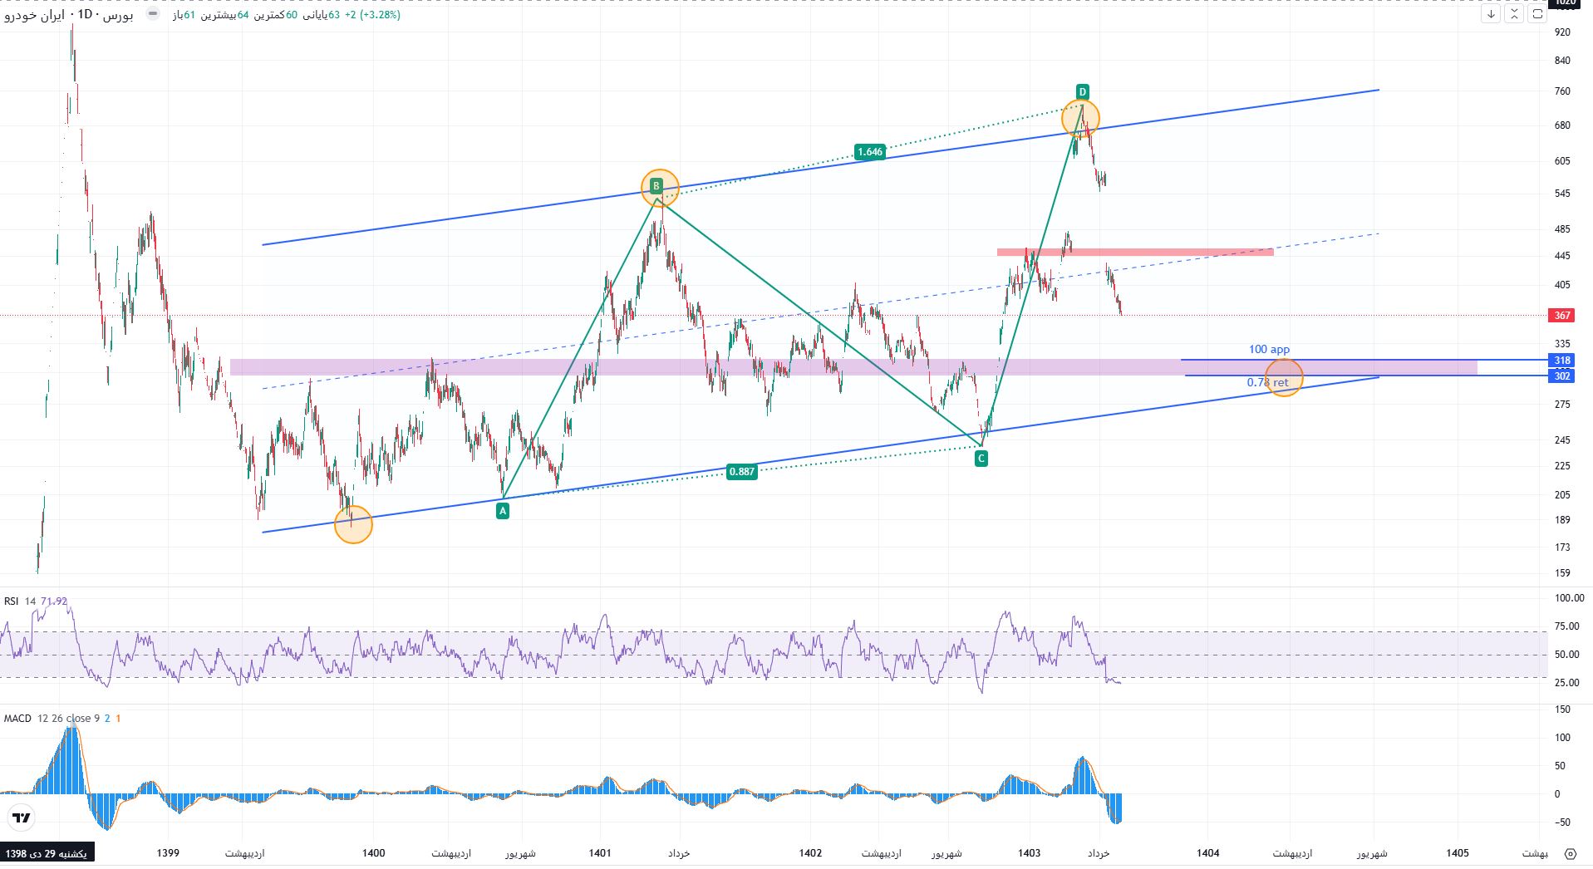This screenshot has width=1593, height=869.
Task: Click the maximize chart pane icon
Action: coord(1537,14)
